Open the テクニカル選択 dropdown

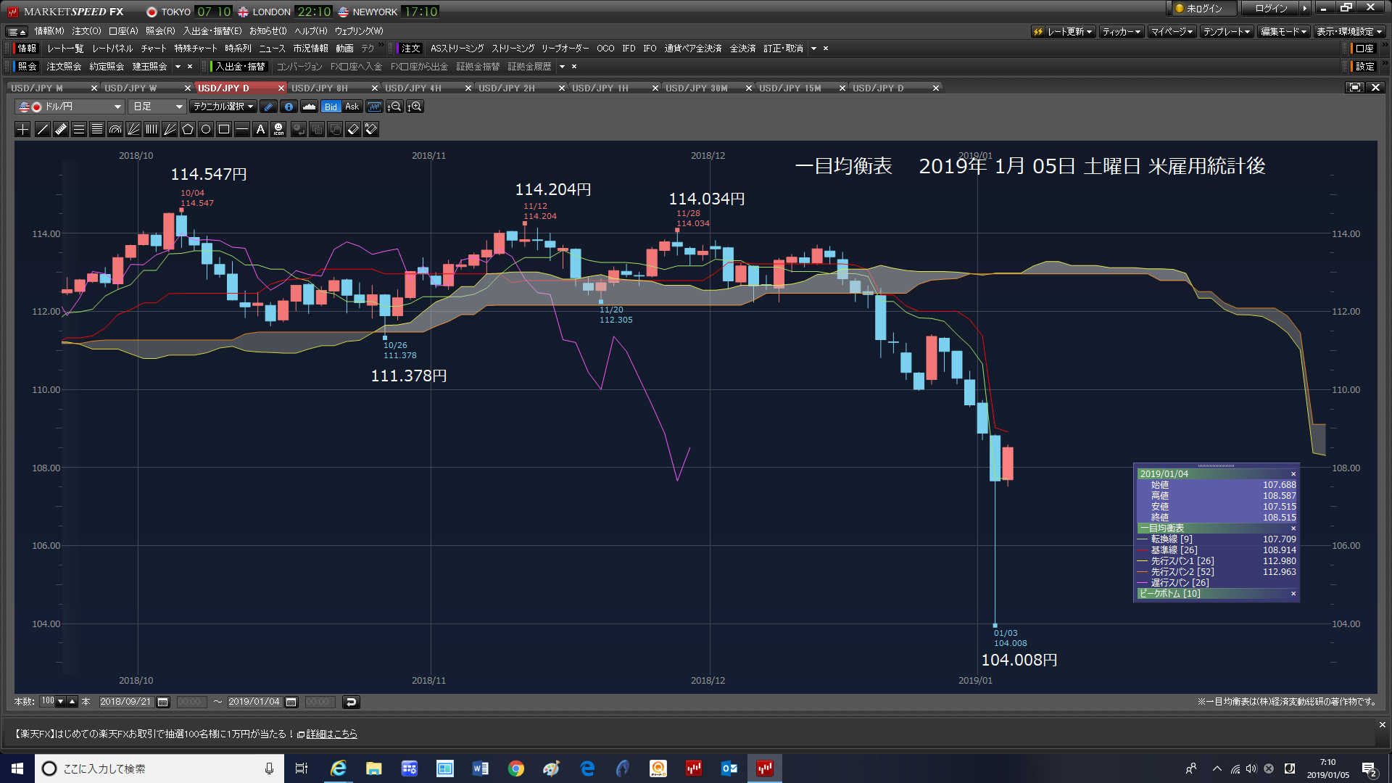pos(223,107)
